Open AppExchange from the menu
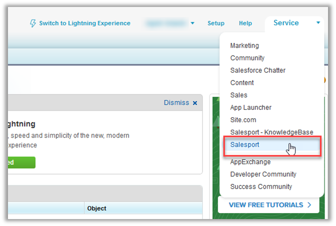 click(250, 162)
